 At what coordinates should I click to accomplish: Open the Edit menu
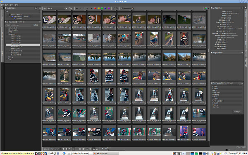tap(7, 5)
